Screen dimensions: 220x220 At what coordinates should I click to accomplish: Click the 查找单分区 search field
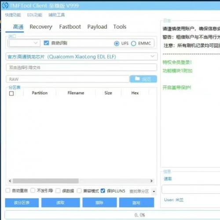pos(139,191)
